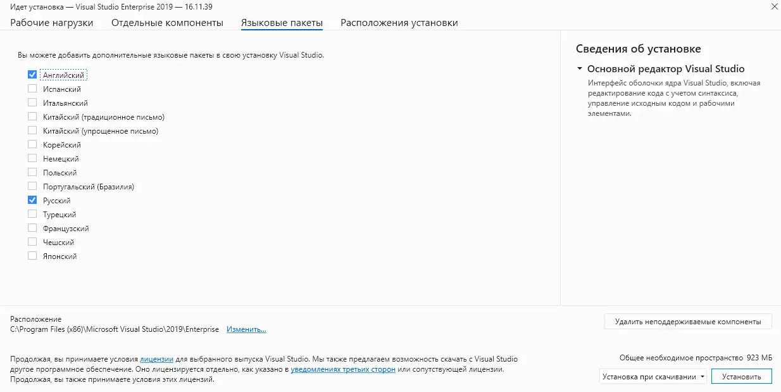Close the installer window
The image size is (781, 392).
(x=775, y=6)
